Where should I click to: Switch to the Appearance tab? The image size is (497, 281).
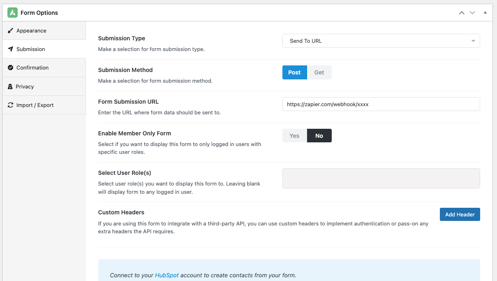(31, 31)
